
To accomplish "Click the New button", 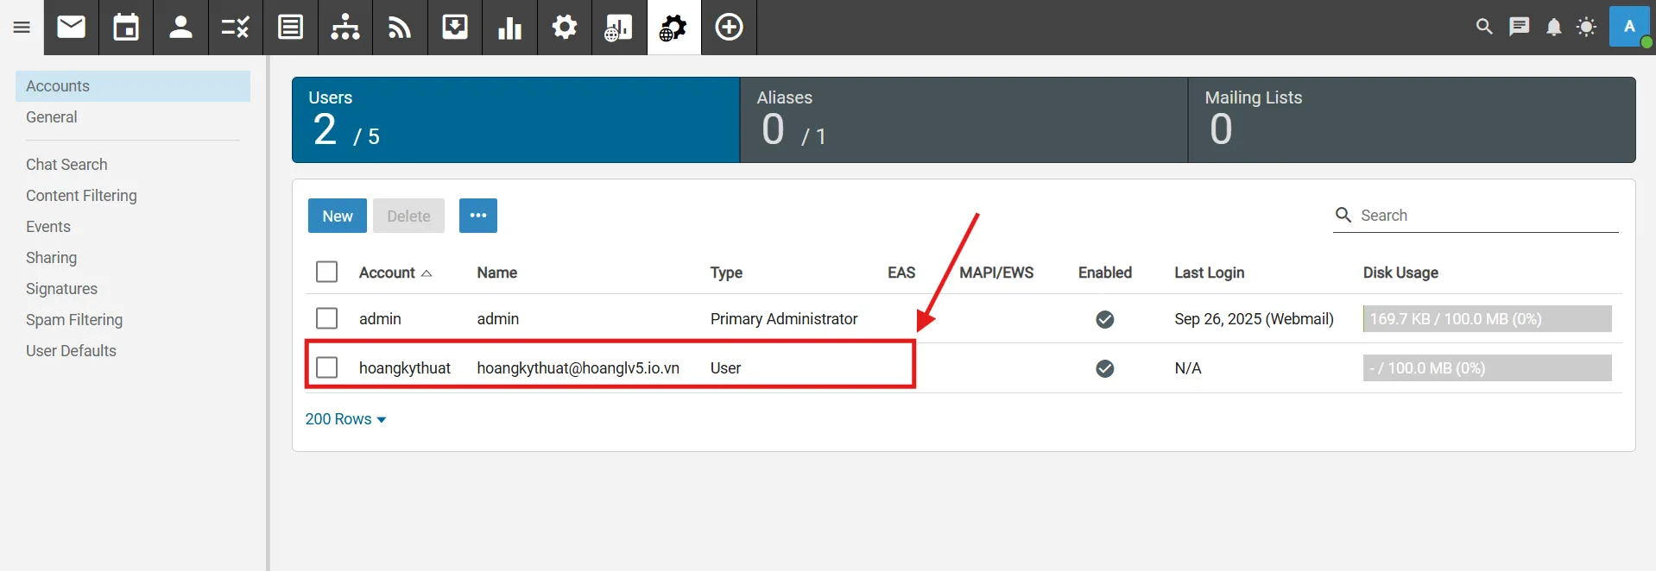I will [337, 216].
